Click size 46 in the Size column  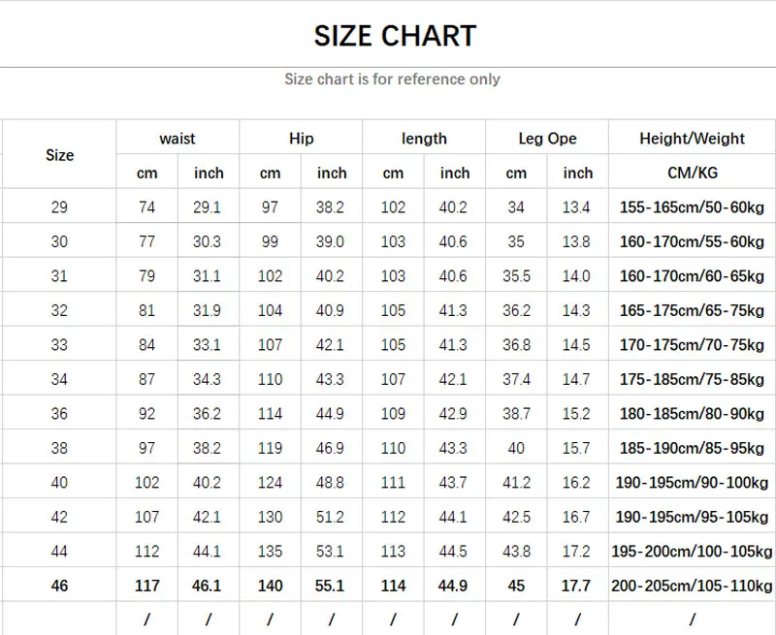click(x=59, y=586)
